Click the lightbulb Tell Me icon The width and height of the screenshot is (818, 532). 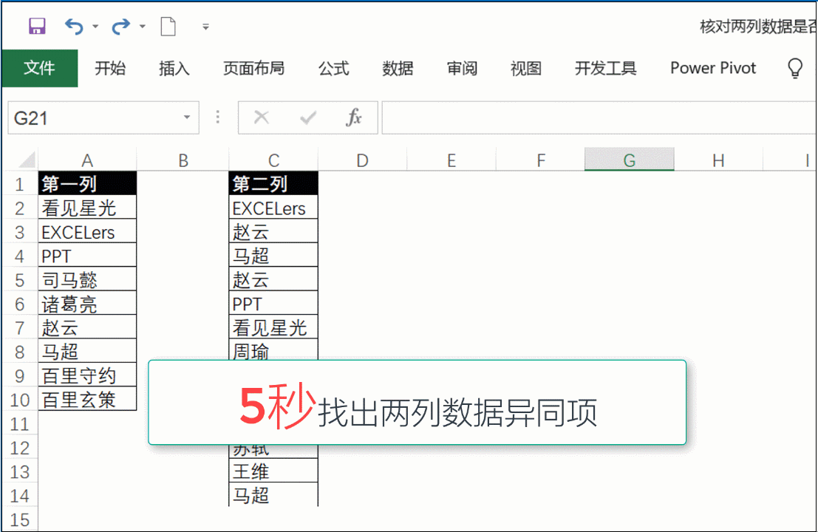pyautogui.click(x=794, y=69)
